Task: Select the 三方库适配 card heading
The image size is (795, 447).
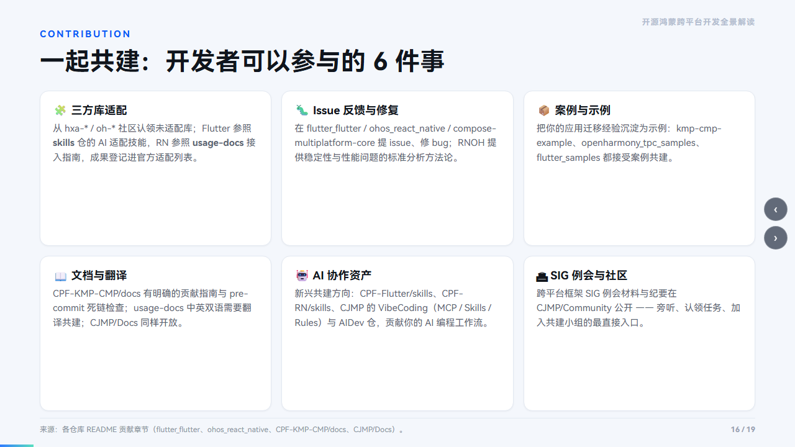Action: (99, 111)
